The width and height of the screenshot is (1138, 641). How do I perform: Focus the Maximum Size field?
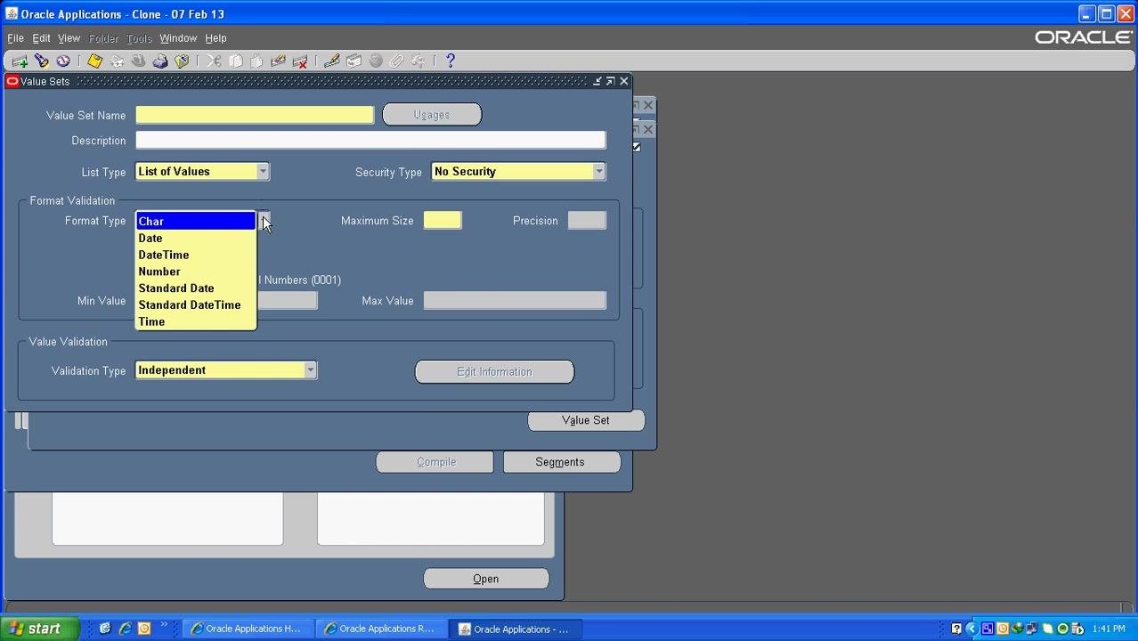tap(443, 221)
